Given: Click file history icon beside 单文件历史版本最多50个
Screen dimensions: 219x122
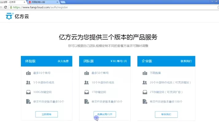Looking at the screenshot, I should pos(86,102).
